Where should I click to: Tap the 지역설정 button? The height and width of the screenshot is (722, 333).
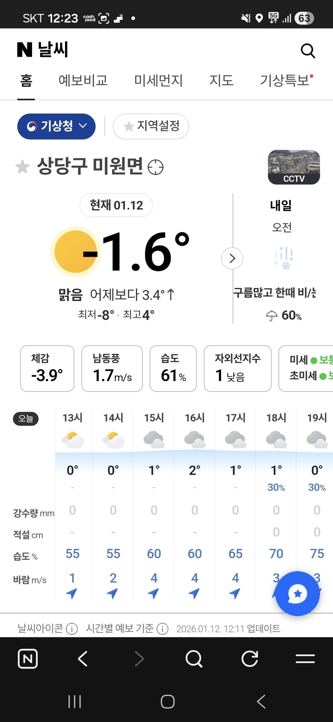tap(151, 126)
